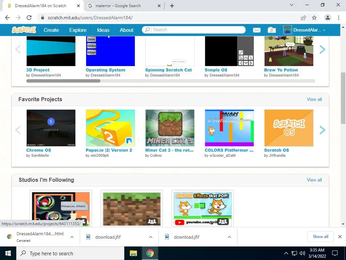Click the Chrome icon in the taskbar
Image resolution: width=346 pixels, height=260 pixels.
tap(150, 253)
